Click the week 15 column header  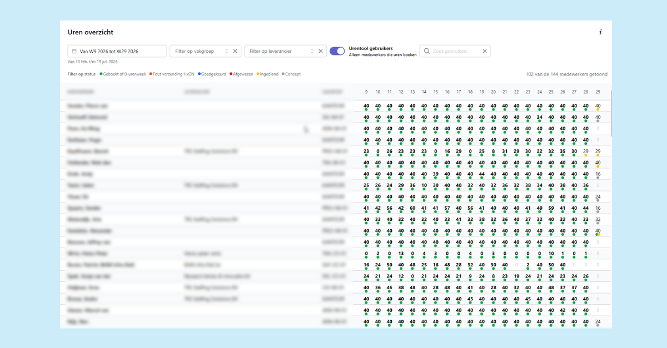436,92
